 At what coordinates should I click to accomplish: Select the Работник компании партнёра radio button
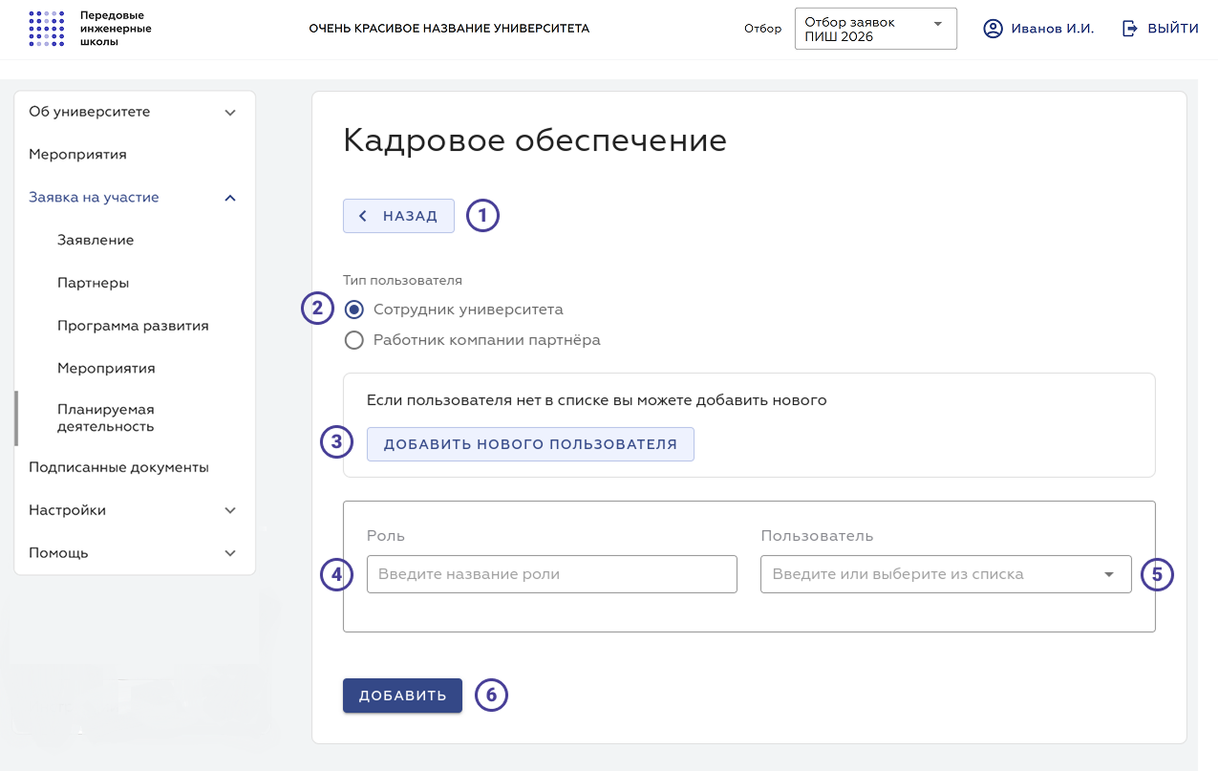coord(354,340)
